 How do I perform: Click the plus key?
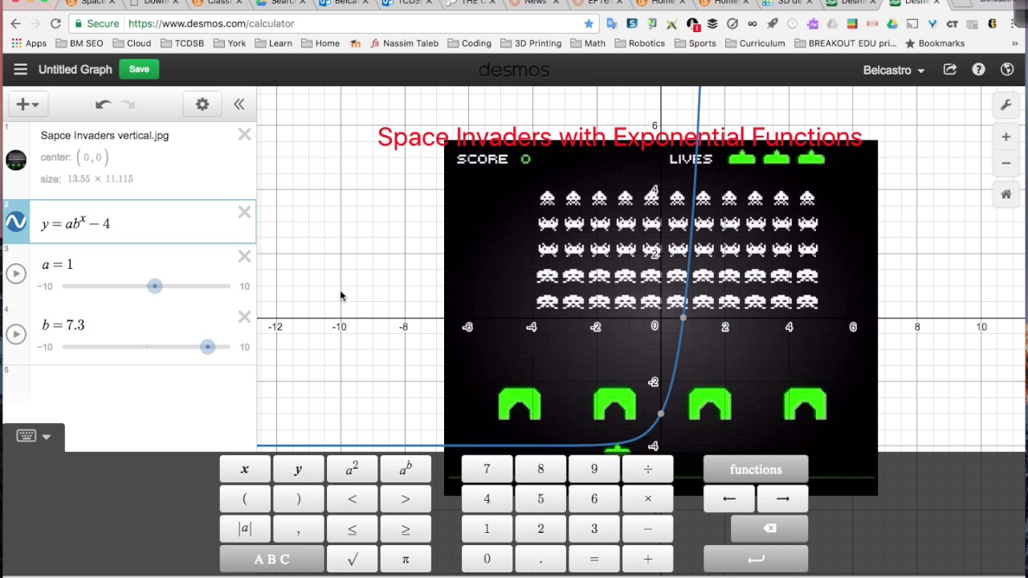(x=648, y=560)
